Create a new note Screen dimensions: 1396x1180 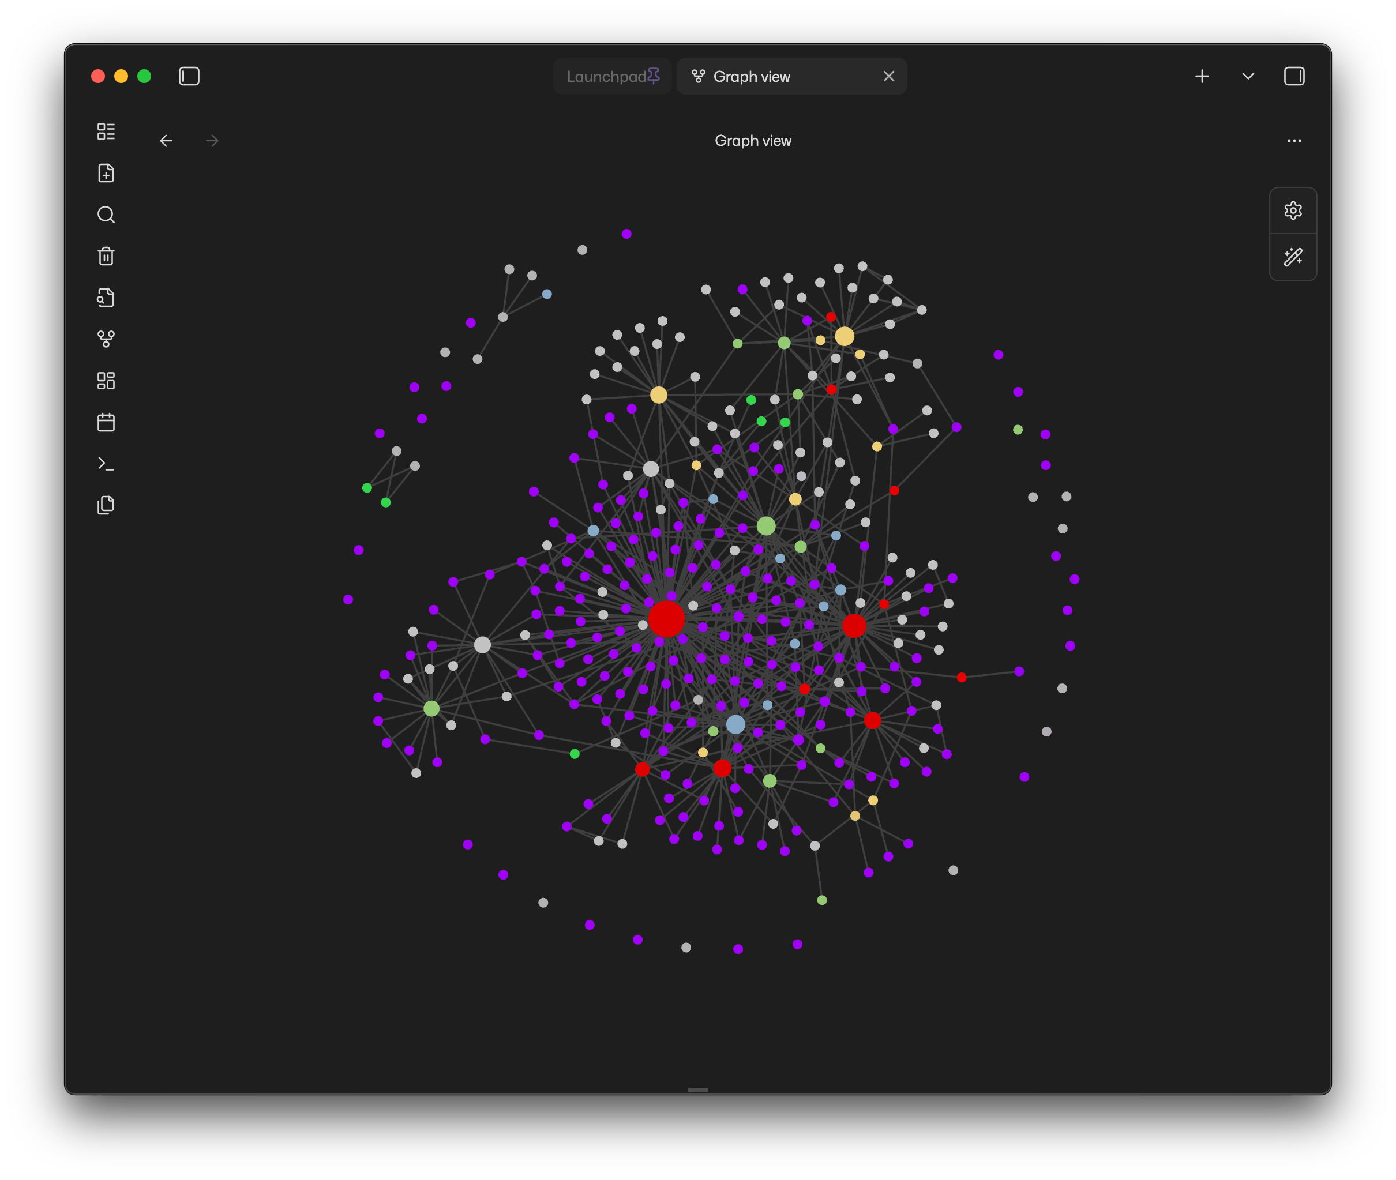click(x=106, y=172)
